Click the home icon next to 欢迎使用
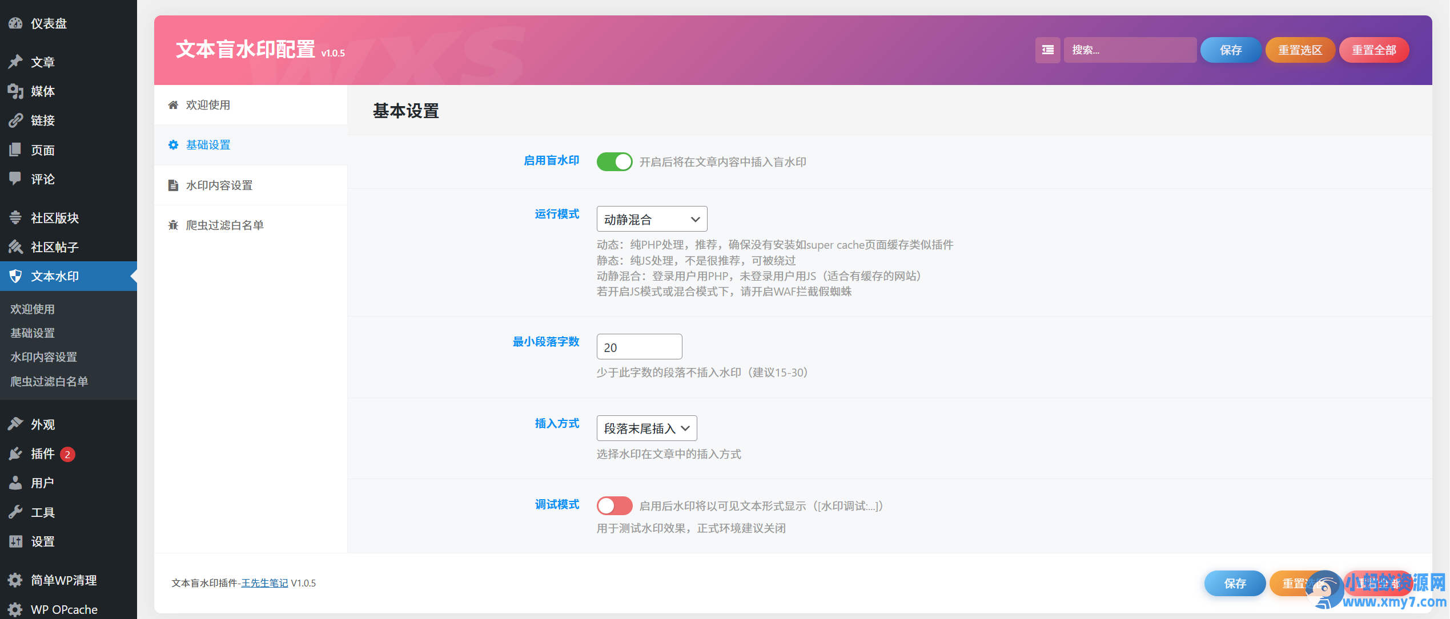This screenshot has height=619, width=1450. pyautogui.click(x=174, y=104)
